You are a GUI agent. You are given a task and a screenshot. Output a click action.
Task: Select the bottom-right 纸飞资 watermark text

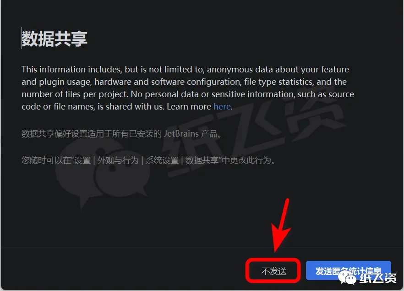coord(377,278)
